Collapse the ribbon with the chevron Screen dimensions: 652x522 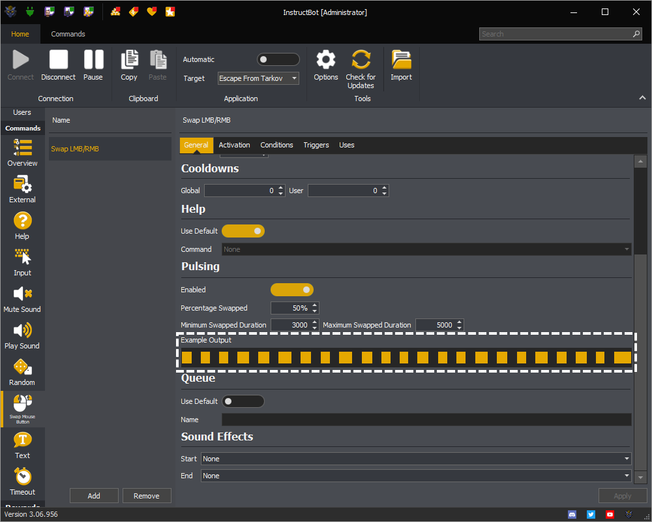[x=642, y=98]
